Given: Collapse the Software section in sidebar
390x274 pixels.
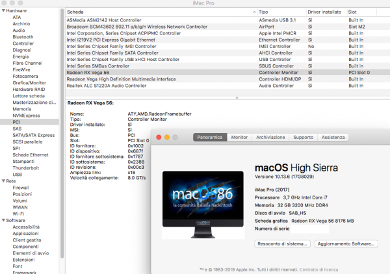Looking at the screenshot, I should coord(3,220).
